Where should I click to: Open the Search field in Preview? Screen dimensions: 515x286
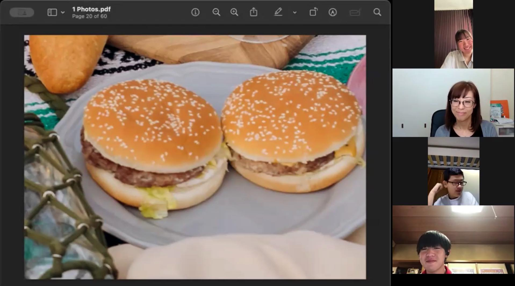pos(377,12)
